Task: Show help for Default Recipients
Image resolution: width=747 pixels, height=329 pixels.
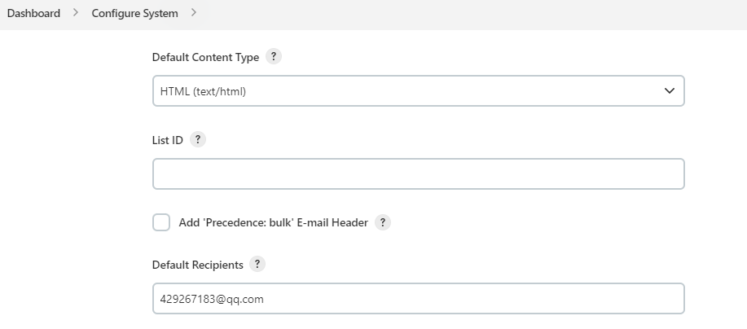Action: click(257, 264)
